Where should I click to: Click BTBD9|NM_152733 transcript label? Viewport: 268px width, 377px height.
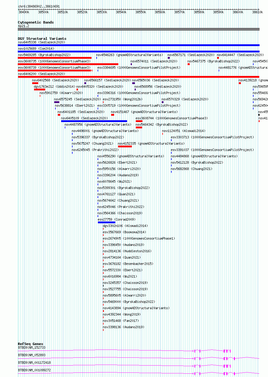pos(32,348)
